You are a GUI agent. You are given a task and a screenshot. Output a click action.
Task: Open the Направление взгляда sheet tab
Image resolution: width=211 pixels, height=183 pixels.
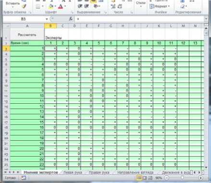(x=136, y=172)
